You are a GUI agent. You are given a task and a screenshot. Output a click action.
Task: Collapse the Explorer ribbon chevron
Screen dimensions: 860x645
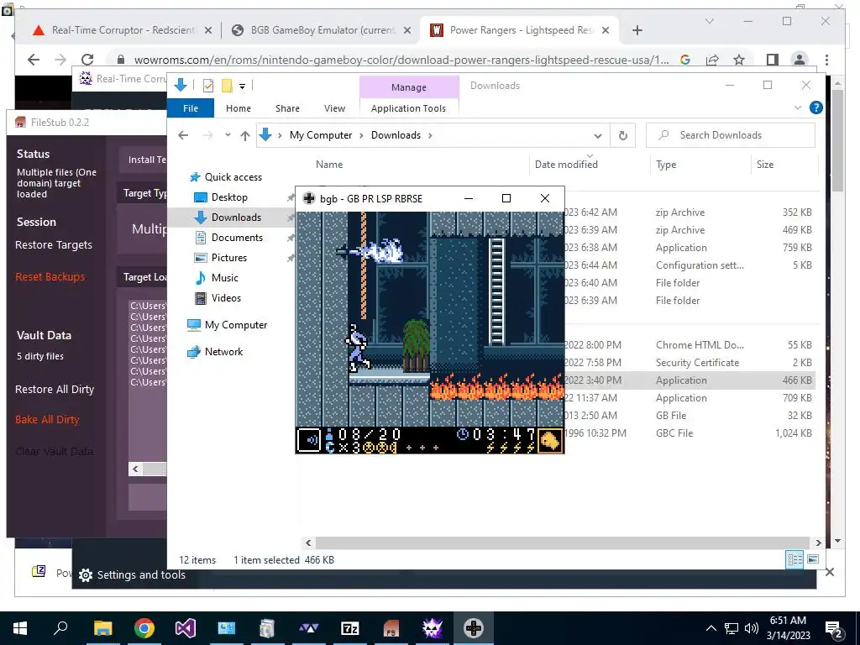pos(798,107)
